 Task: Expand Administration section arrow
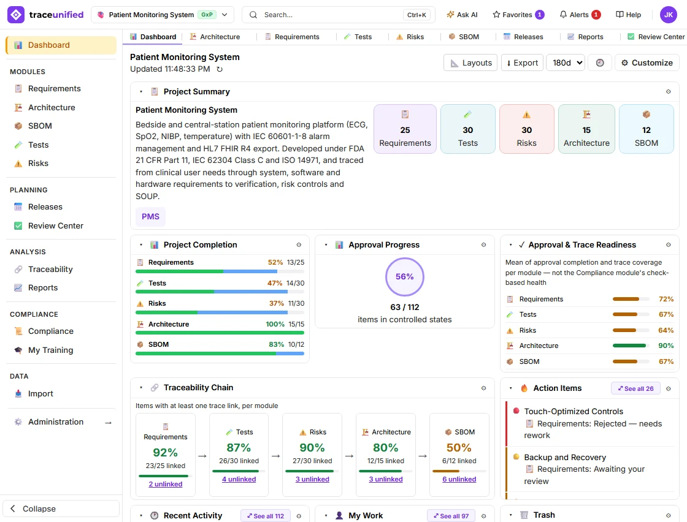(x=108, y=423)
